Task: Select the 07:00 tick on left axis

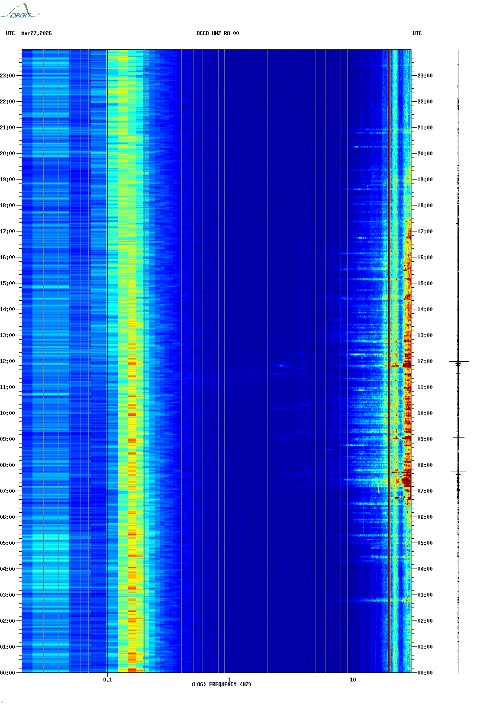Action: 8,491
